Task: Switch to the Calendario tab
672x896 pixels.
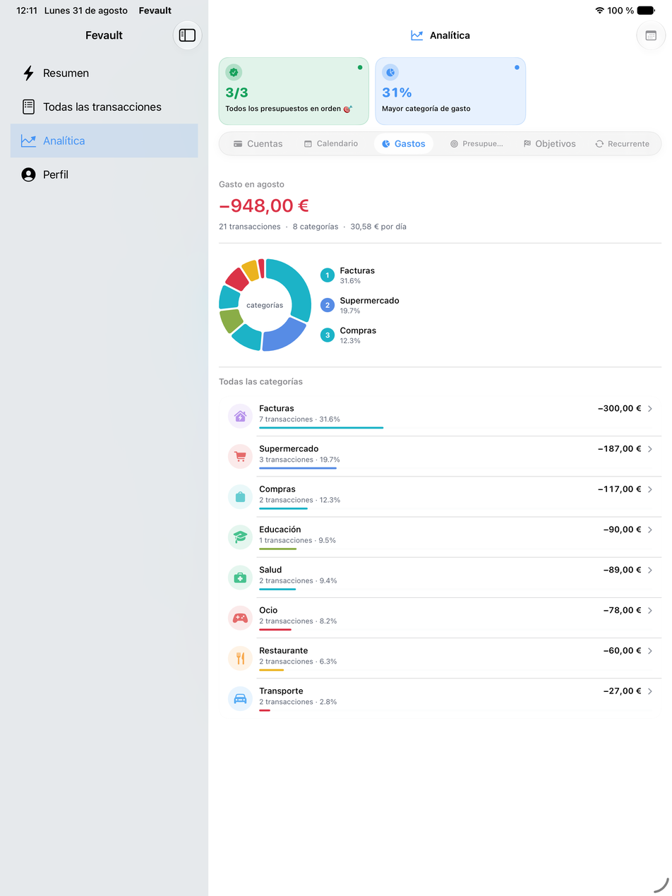Action: tap(330, 143)
